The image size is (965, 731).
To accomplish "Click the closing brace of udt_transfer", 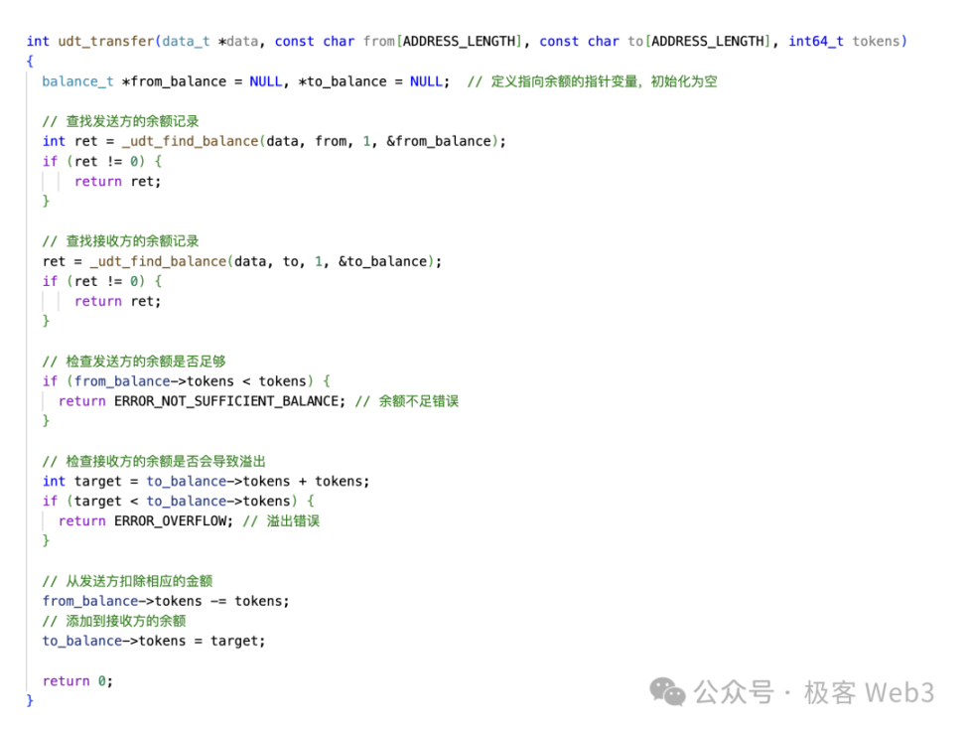I will pos(29,700).
